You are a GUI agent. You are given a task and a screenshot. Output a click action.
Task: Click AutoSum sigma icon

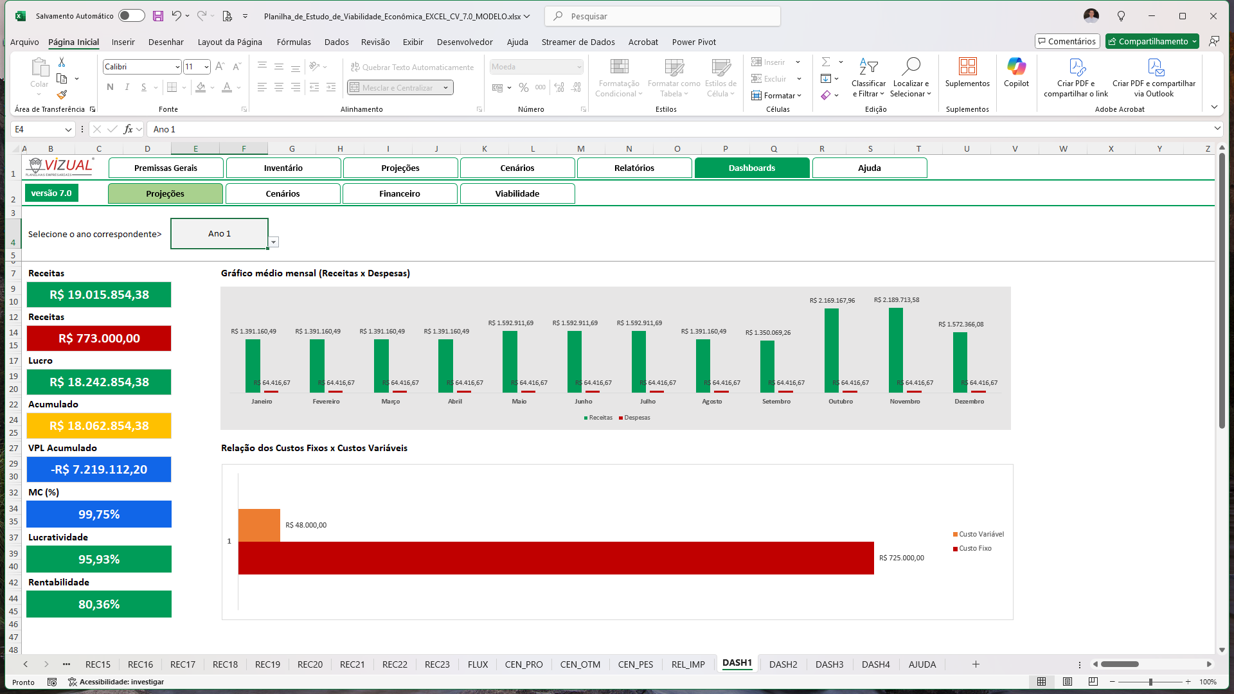(826, 62)
